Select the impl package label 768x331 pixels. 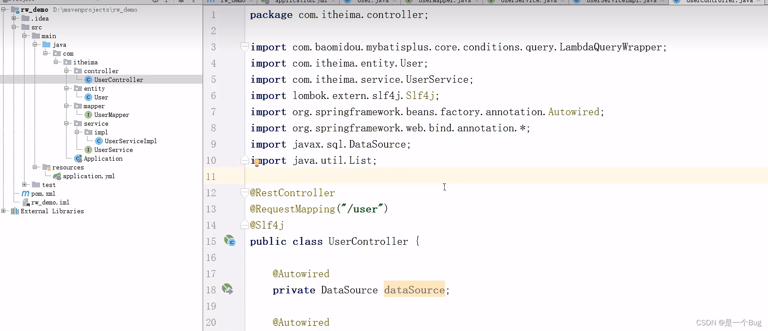[101, 132]
